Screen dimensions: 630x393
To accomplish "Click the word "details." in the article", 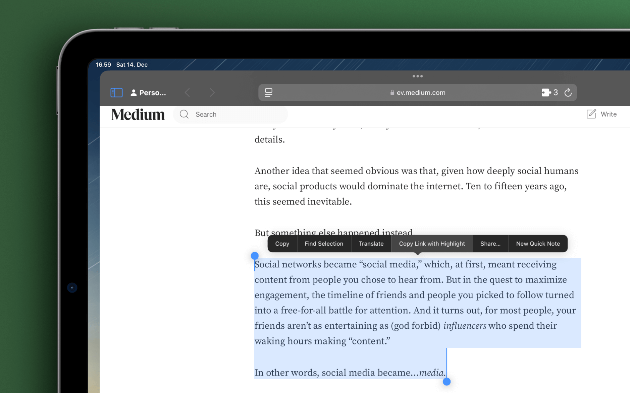I will click(269, 140).
